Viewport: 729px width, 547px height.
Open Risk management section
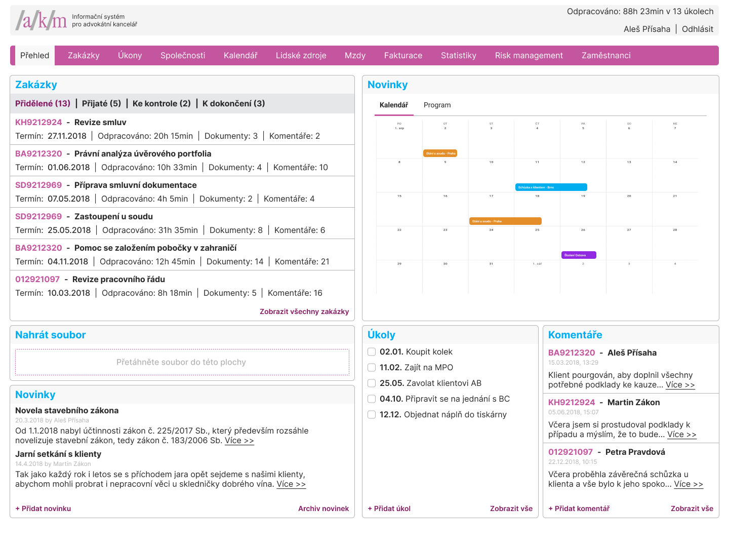529,56
